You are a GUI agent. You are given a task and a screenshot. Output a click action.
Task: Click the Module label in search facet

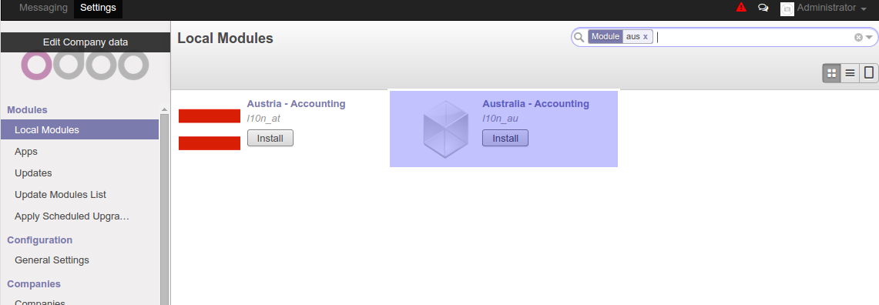tap(606, 36)
